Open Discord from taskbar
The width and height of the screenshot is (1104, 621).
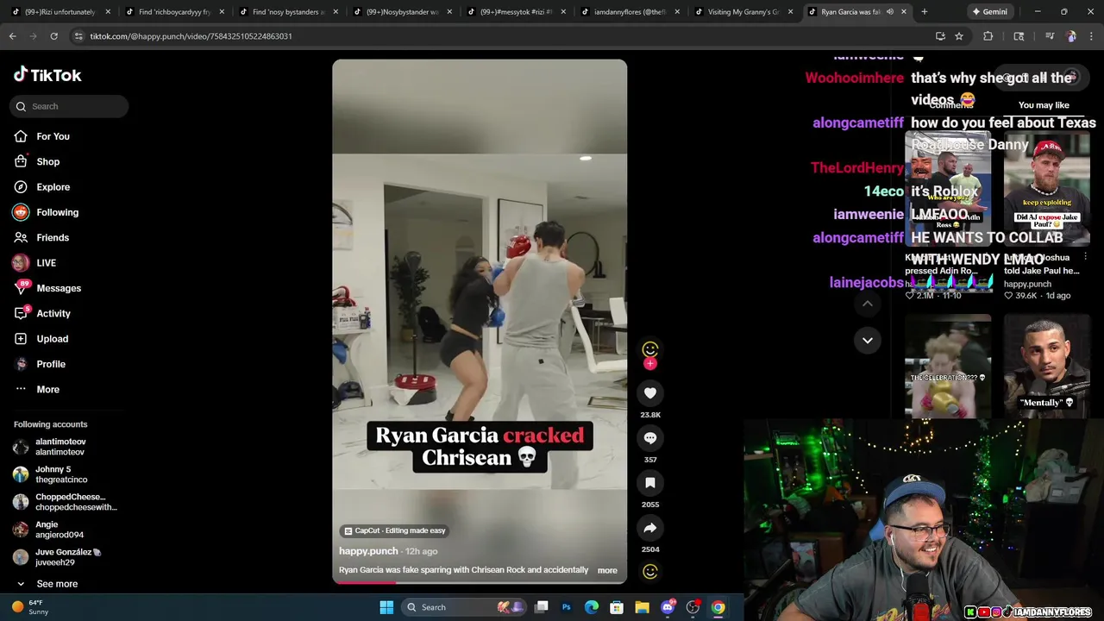[x=668, y=607]
